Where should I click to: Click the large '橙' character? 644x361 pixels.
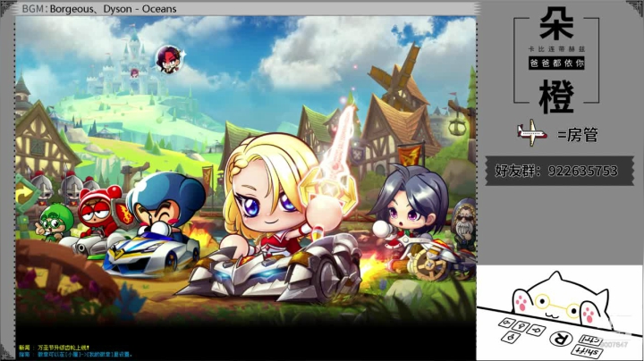(556, 97)
